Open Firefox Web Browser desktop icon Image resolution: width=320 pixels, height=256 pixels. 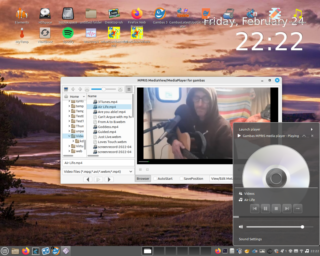tap(137, 17)
